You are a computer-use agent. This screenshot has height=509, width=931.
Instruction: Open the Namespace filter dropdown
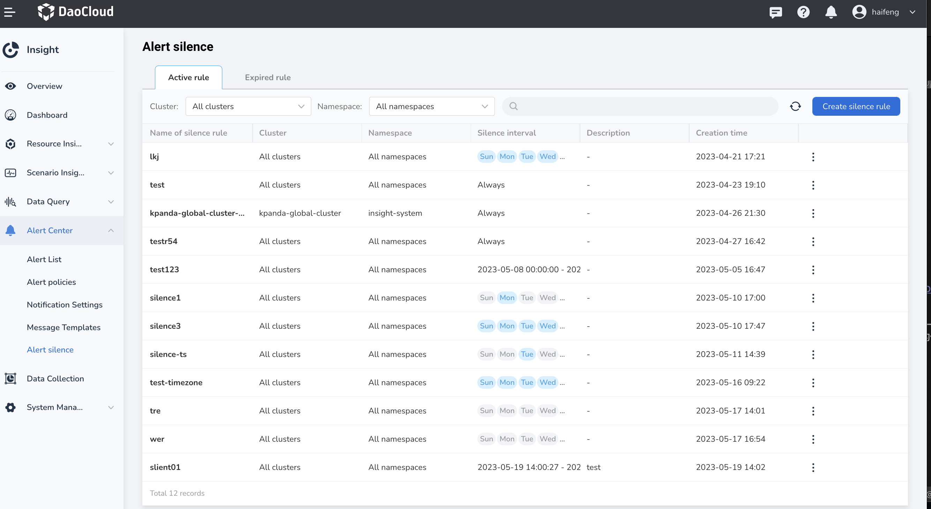point(432,106)
